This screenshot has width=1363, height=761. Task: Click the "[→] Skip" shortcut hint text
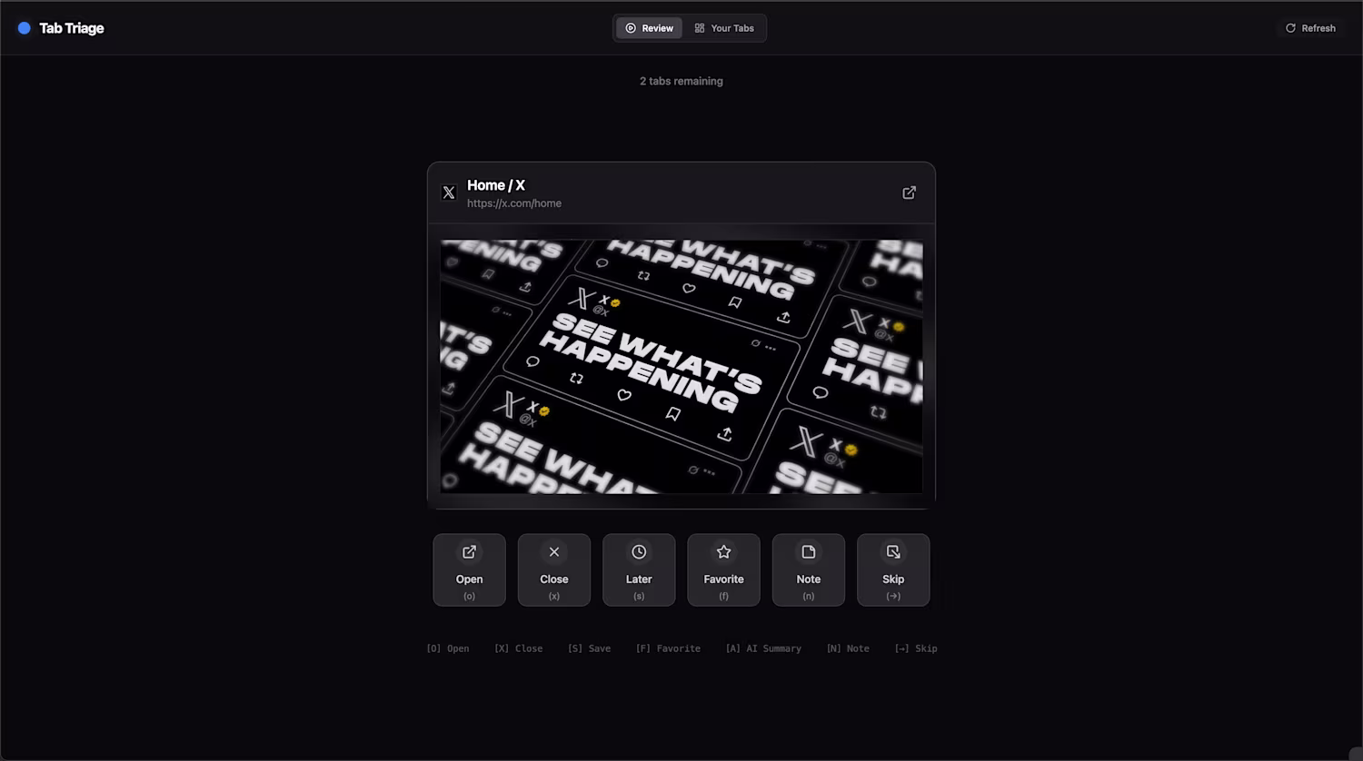pyautogui.click(x=916, y=648)
